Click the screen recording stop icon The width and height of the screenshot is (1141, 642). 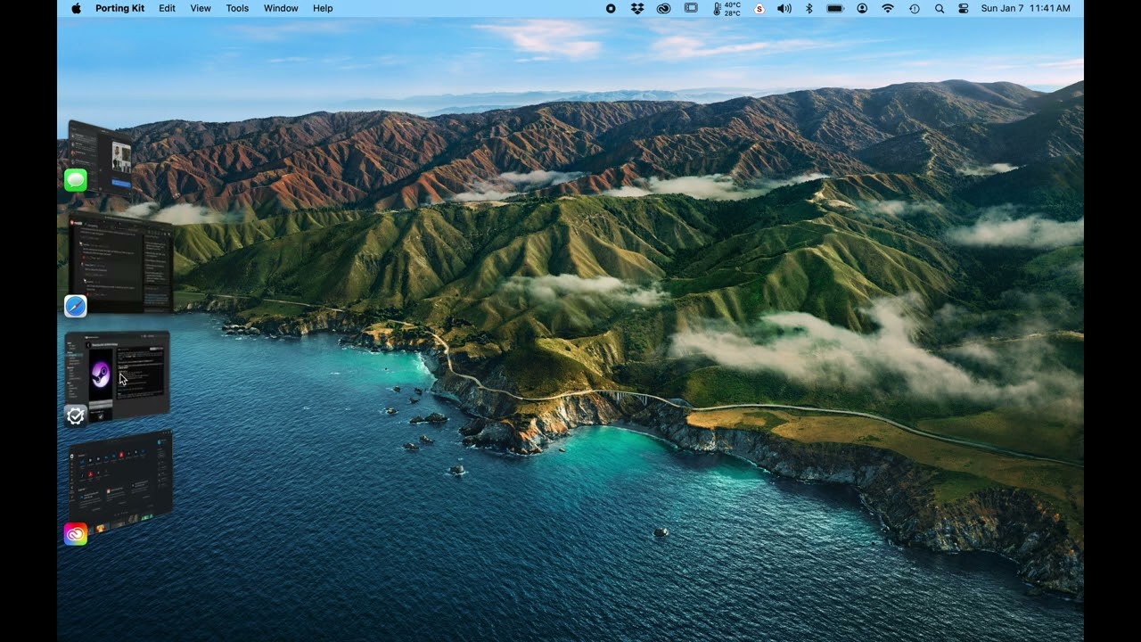pos(611,8)
